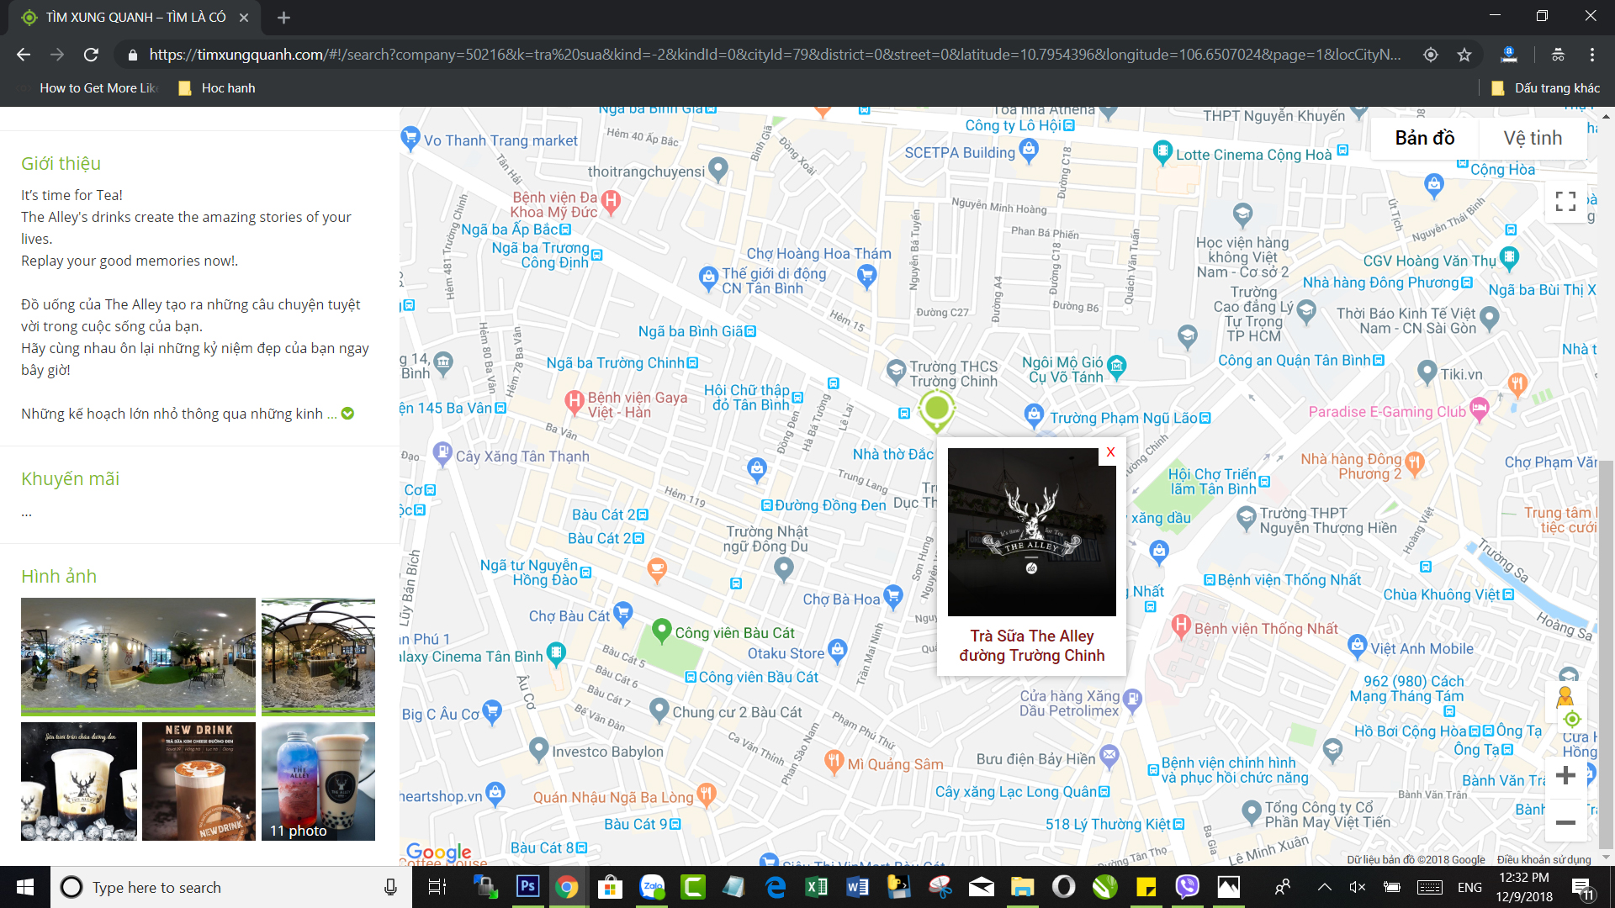Click Công viên Bàu Cát park marker
Viewport: 1615px width, 908px height.
pyautogui.click(x=661, y=630)
